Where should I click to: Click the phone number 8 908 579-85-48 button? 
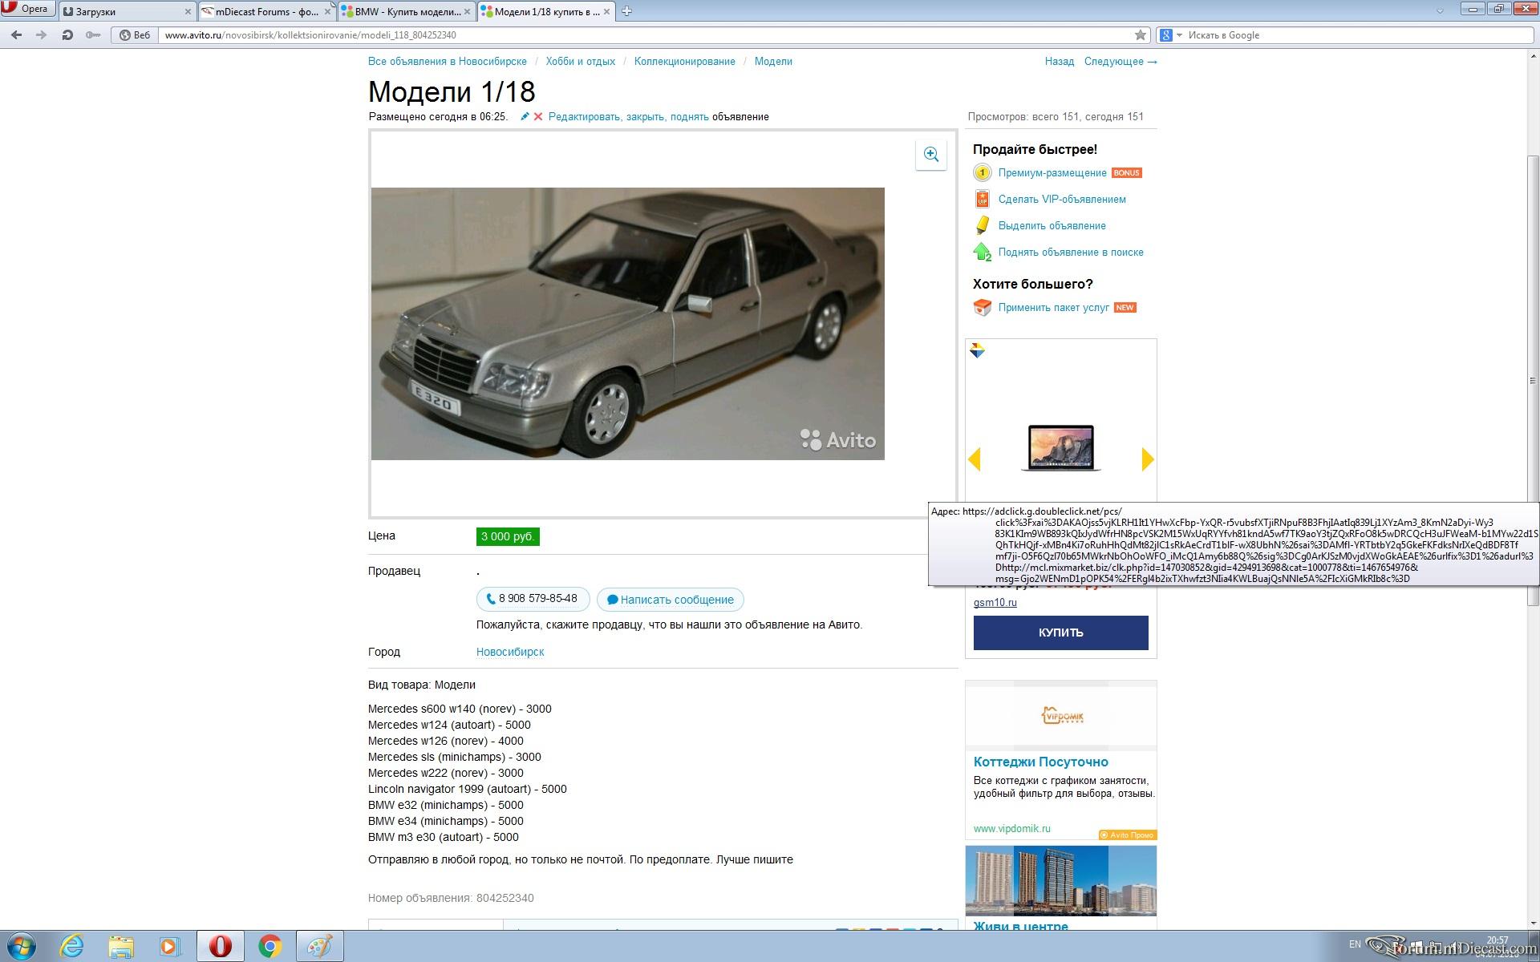(533, 599)
